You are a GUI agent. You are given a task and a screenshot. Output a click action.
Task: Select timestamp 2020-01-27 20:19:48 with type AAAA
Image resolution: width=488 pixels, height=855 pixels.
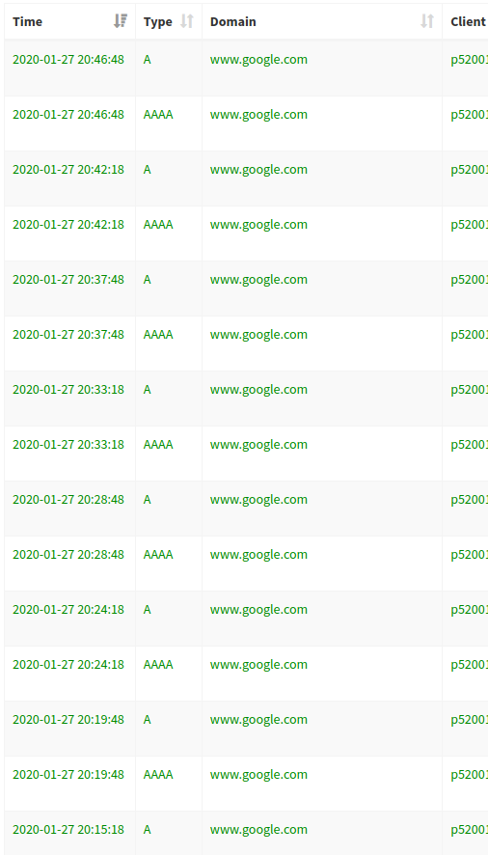68,774
